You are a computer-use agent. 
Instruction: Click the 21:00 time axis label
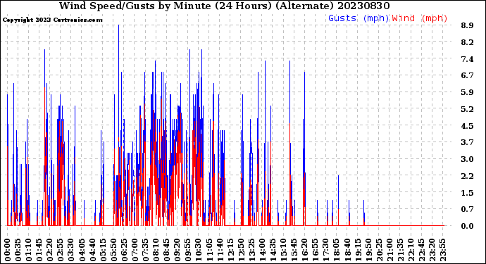point(390,250)
